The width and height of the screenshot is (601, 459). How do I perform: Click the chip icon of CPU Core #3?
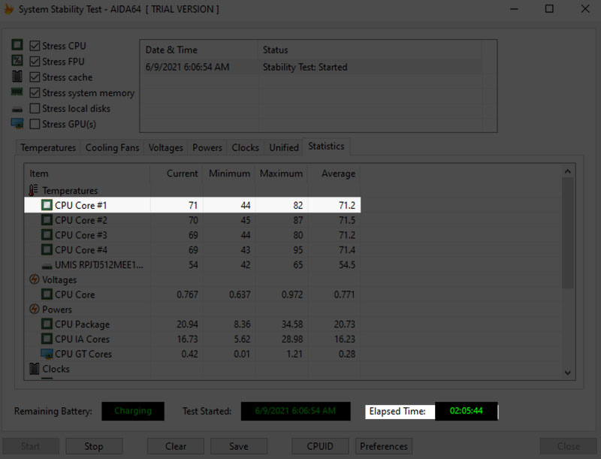coord(47,235)
